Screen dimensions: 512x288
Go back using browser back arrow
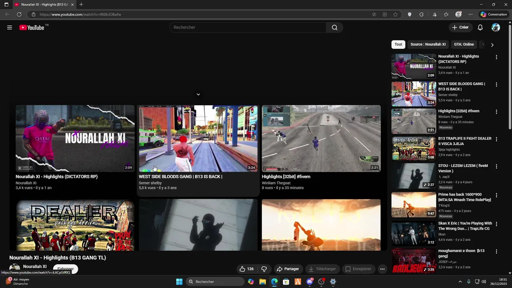point(7,14)
